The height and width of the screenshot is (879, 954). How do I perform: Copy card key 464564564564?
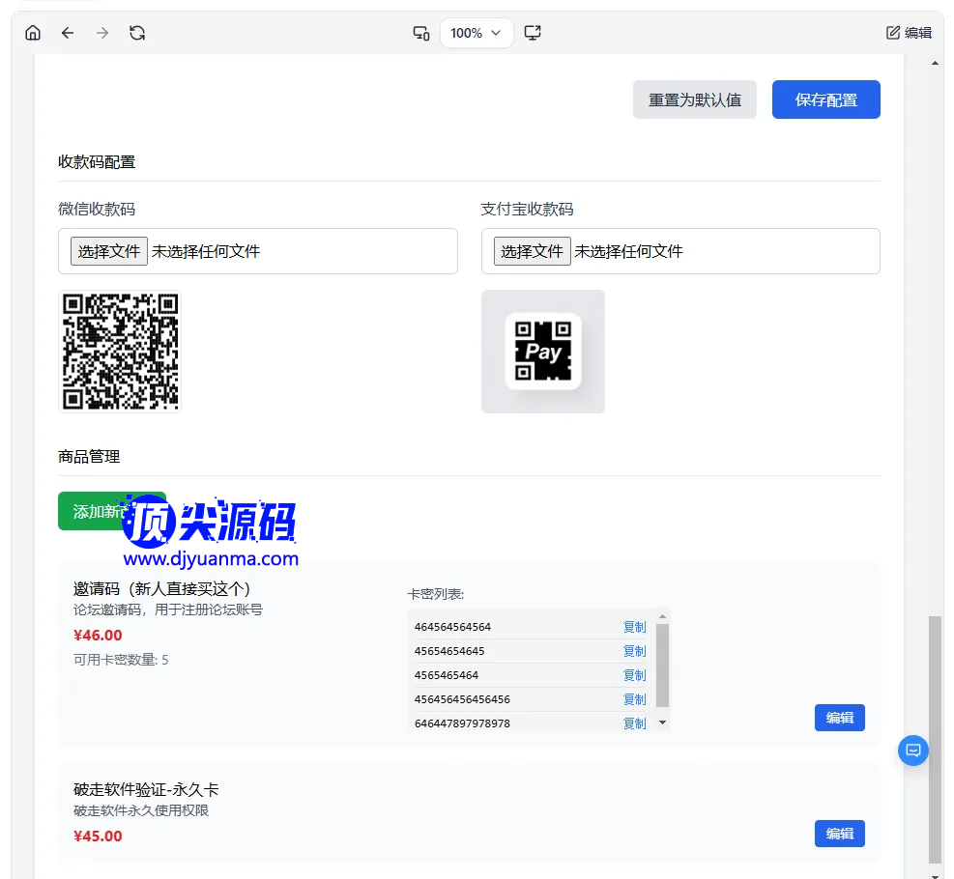634,627
